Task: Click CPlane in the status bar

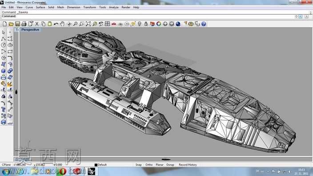Action: tap(6, 165)
